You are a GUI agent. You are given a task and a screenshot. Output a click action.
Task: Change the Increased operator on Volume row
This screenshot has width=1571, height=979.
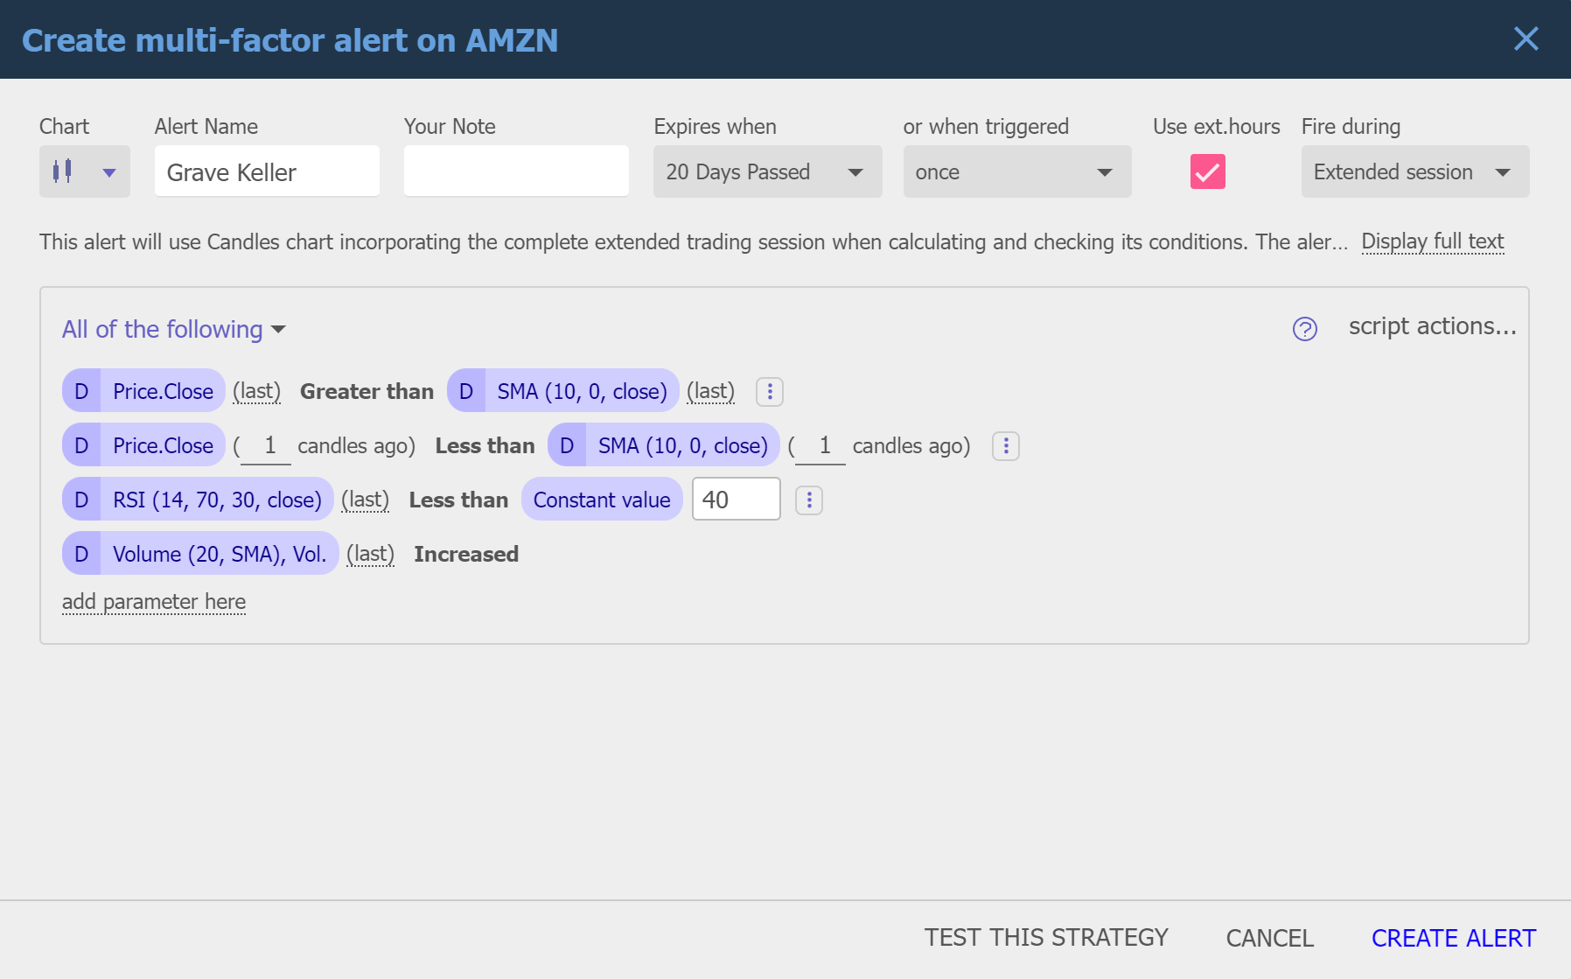click(466, 554)
